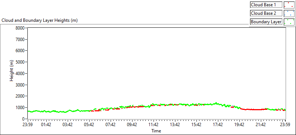Click red cloud base data near 21:42
Image resolution: width=296 pixels, height=135 pixels.
(260, 109)
